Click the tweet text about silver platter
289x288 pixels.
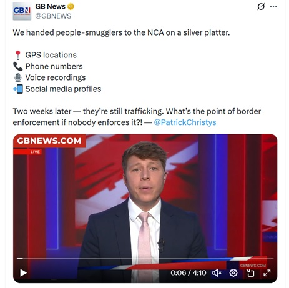point(121,32)
